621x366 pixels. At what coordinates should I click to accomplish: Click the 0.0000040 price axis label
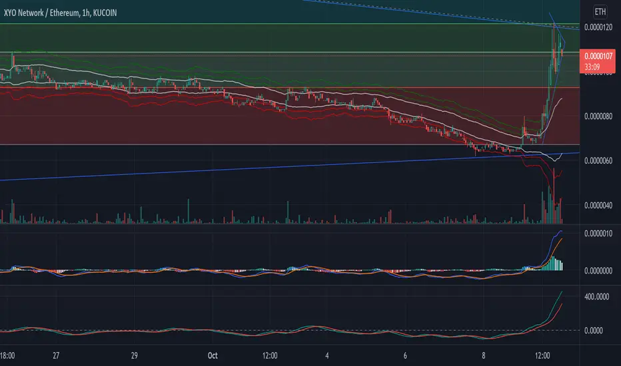[x=598, y=206]
